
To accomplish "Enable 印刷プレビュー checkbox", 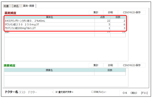I will tap(92, 92).
